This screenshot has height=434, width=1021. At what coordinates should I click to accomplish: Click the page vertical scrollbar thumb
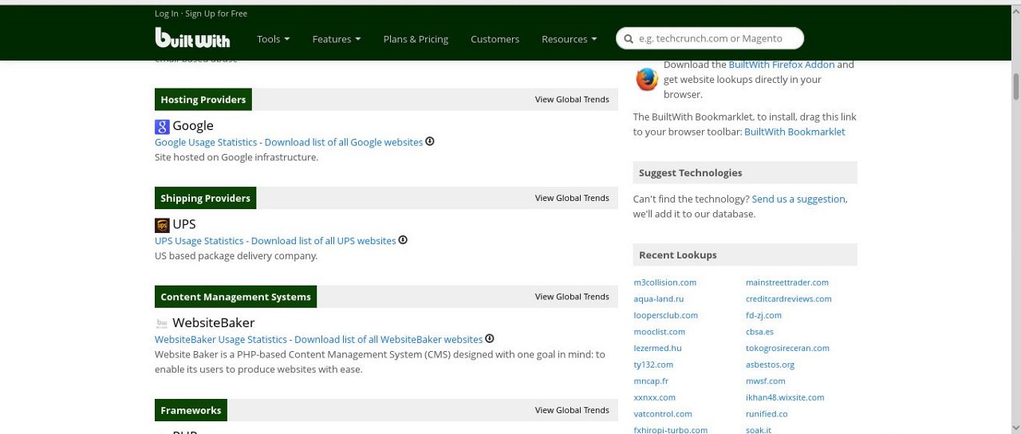tap(1016, 86)
